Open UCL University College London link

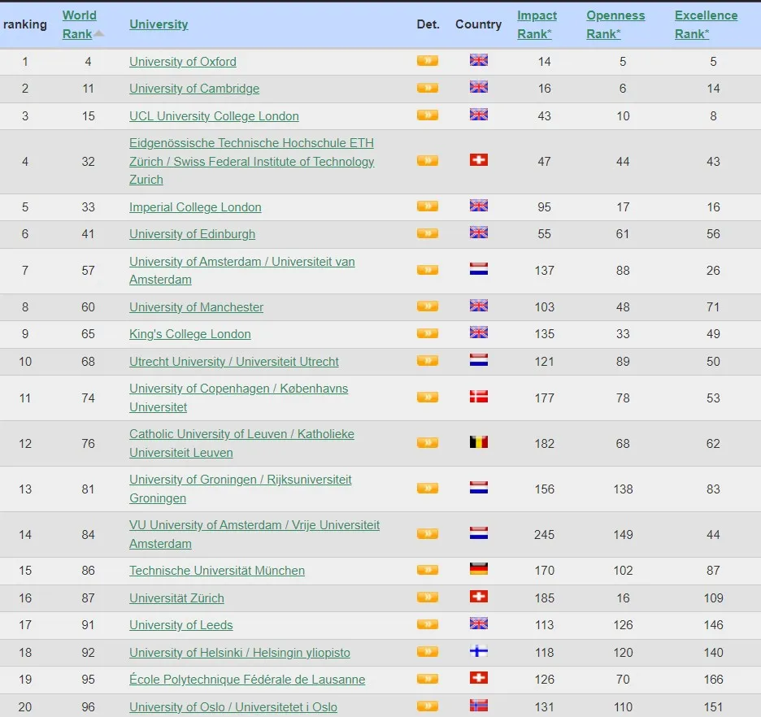[x=214, y=116]
